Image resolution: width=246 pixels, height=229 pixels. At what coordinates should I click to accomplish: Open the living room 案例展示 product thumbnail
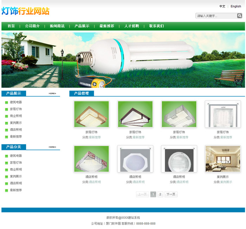[x=223, y=159]
